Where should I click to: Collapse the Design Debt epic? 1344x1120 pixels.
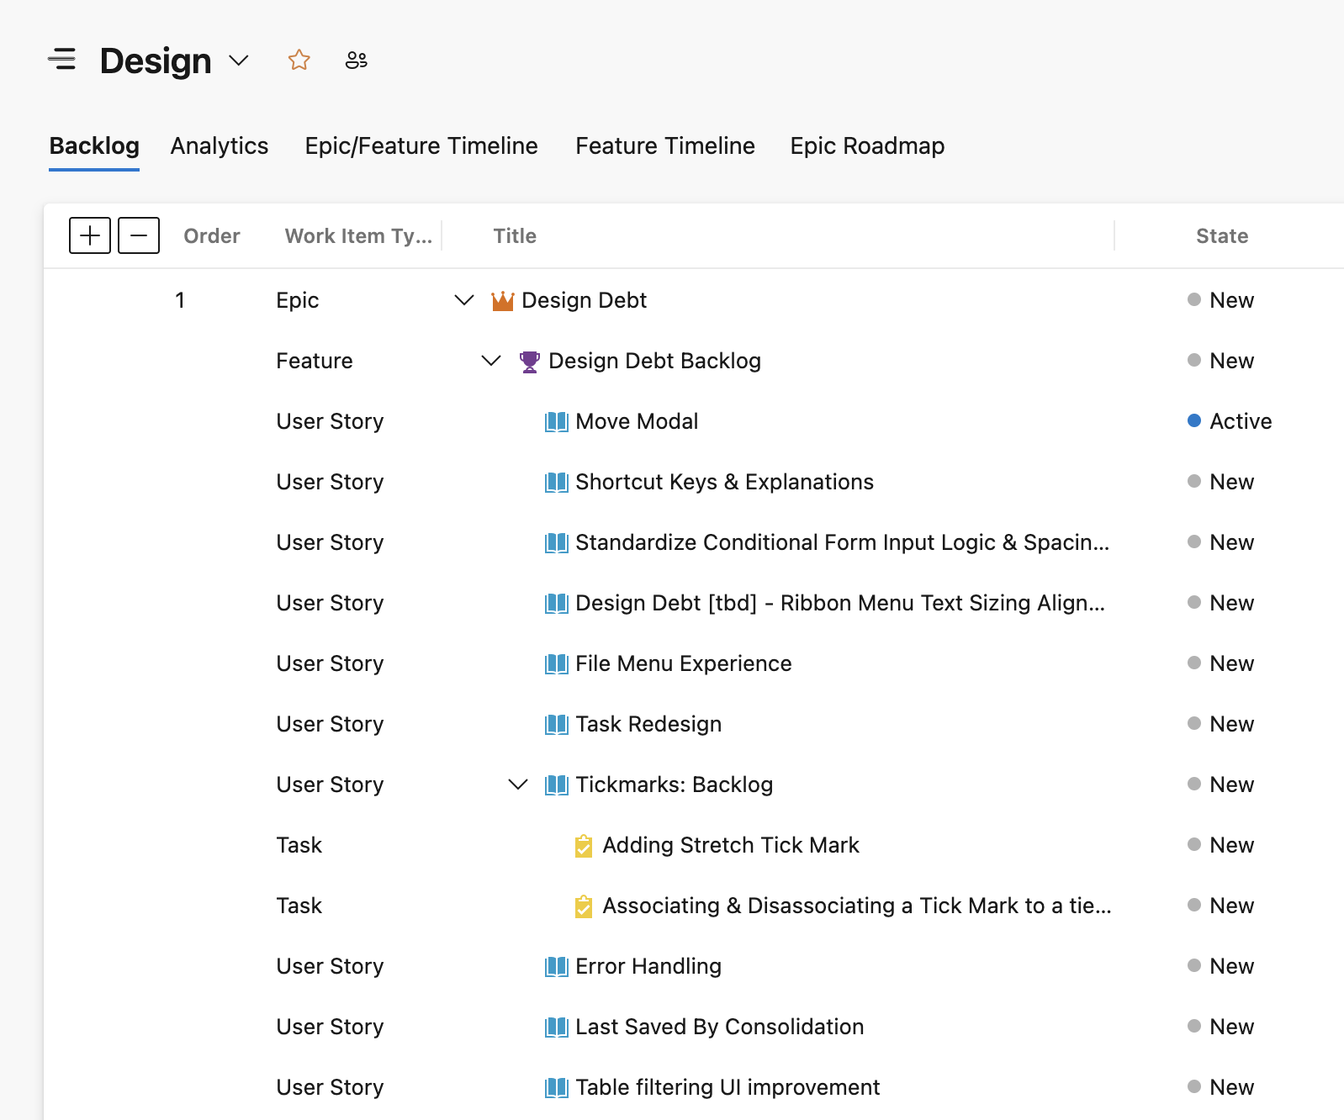pyautogui.click(x=463, y=300)
